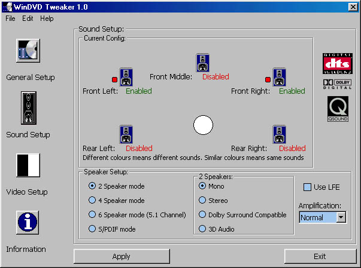Open the Information page via the info icon

click(x=28, y=223)
